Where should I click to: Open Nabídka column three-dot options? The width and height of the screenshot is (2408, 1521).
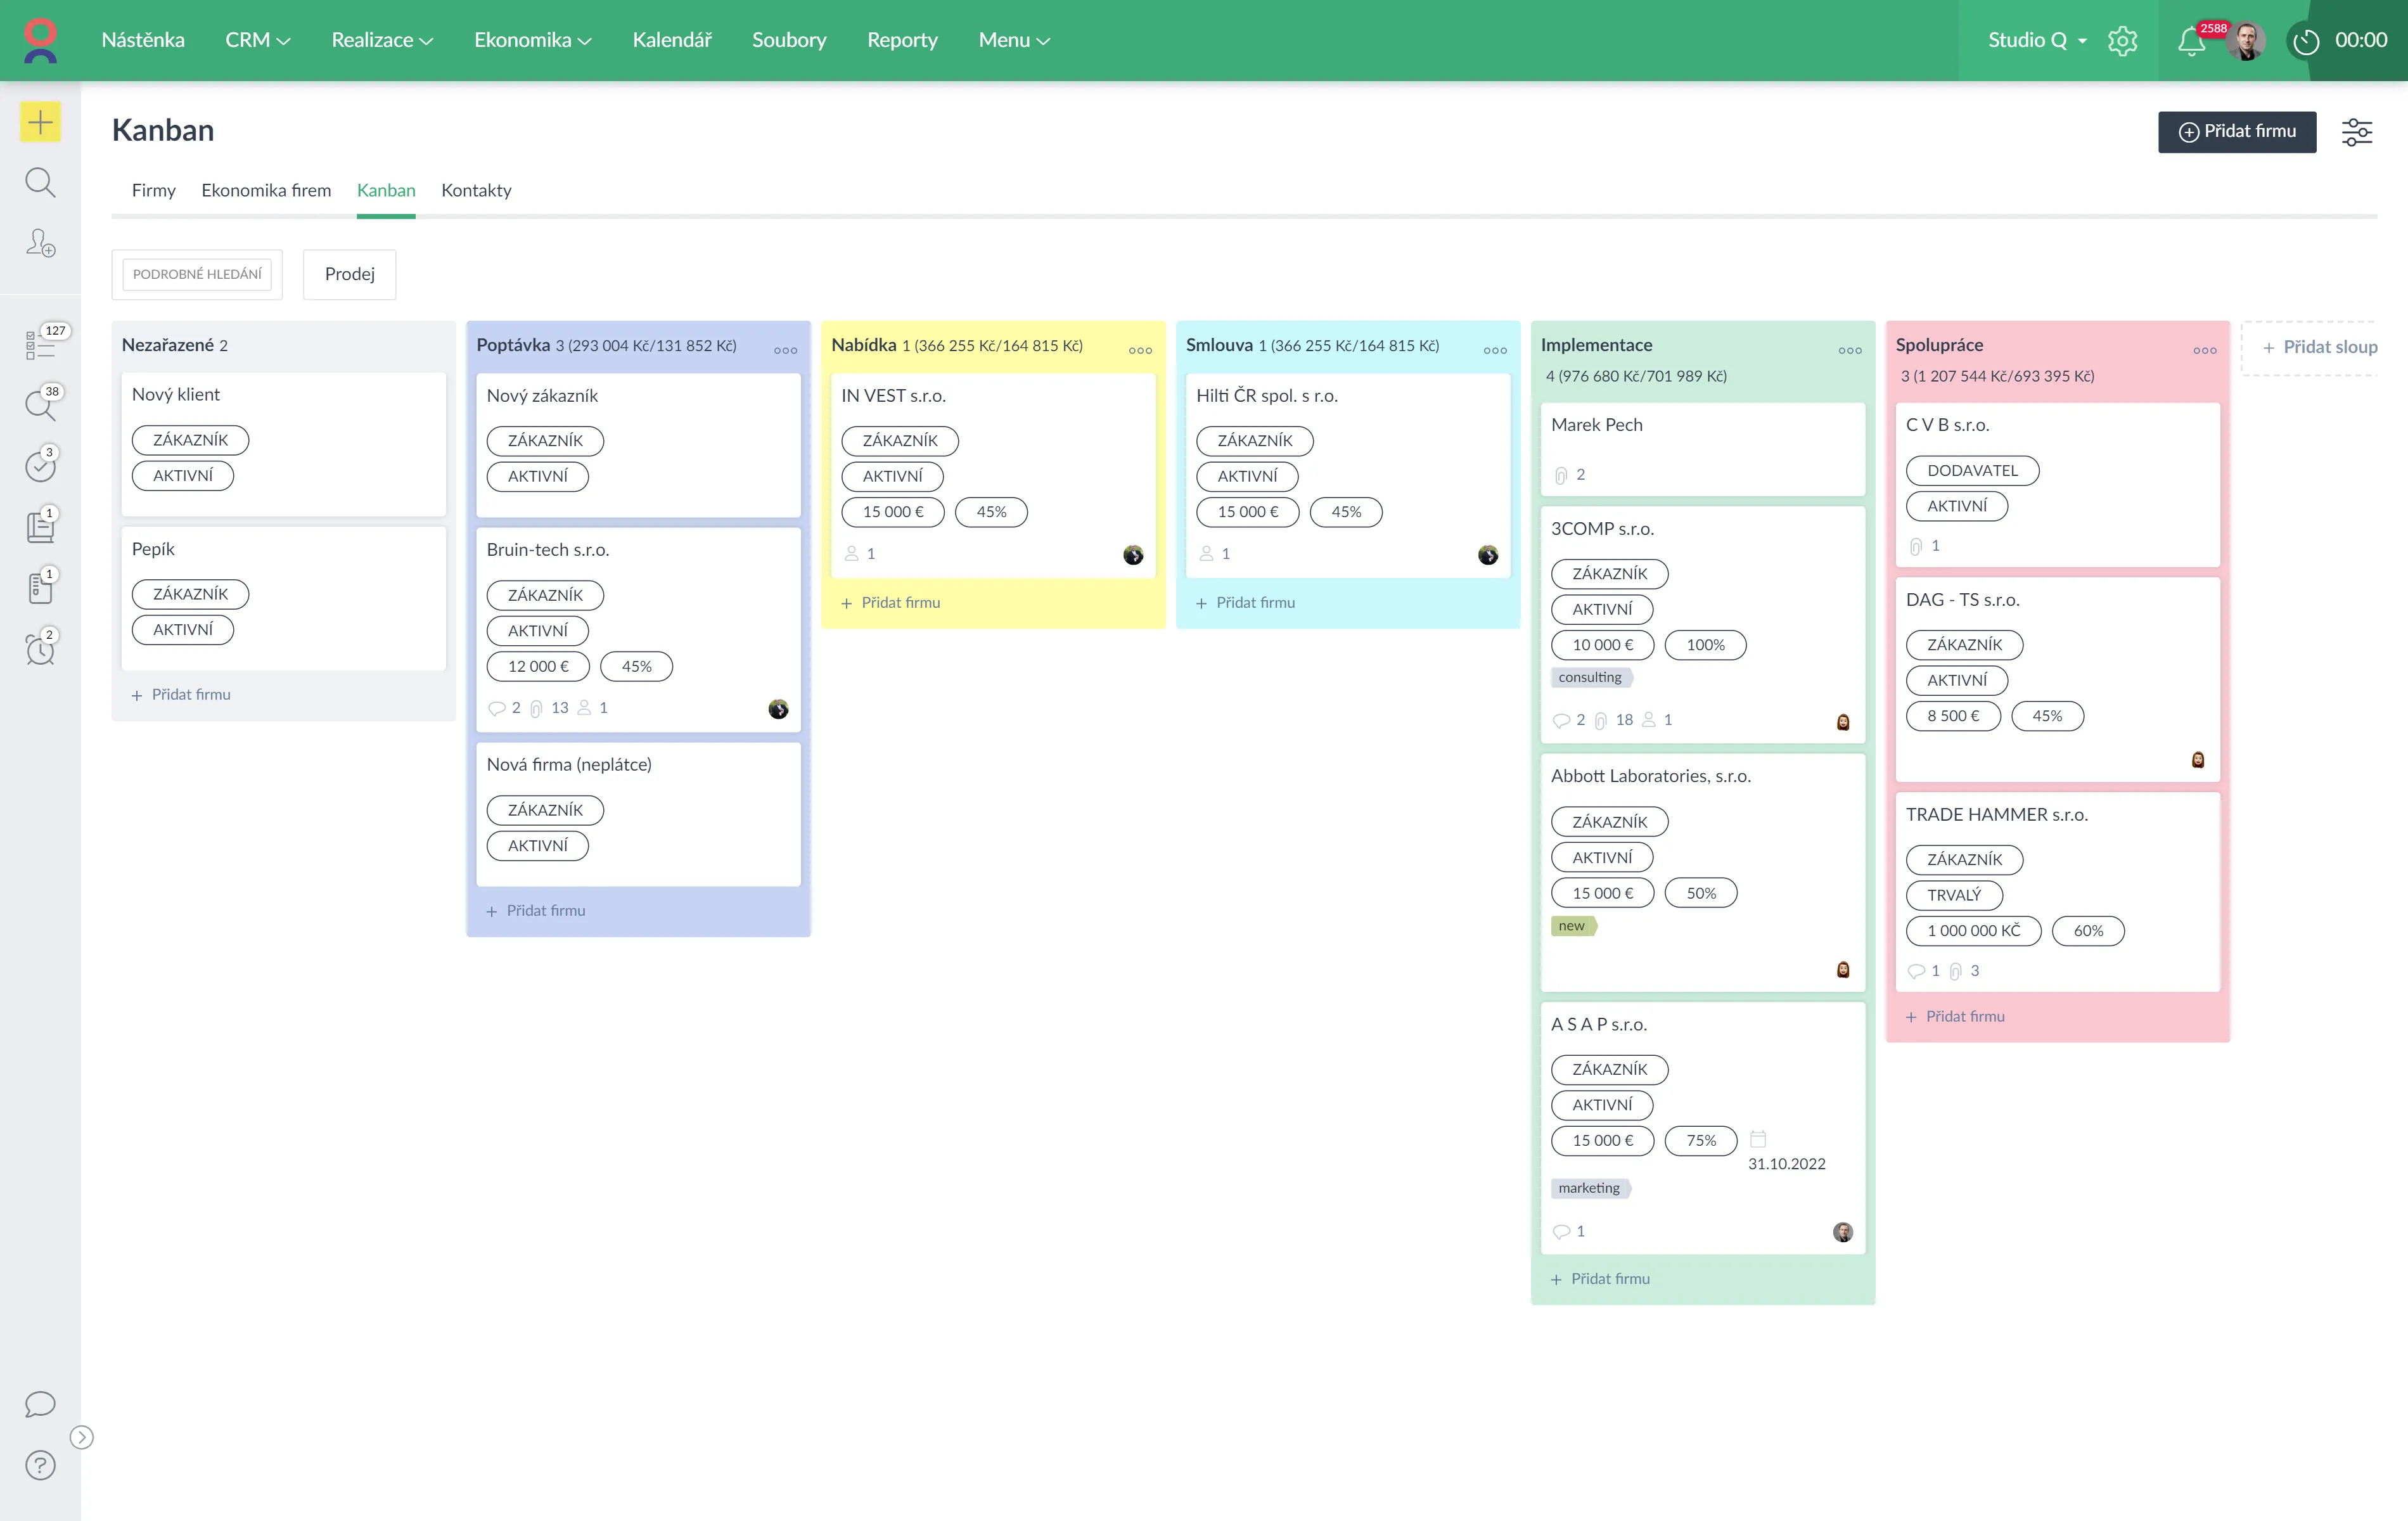coord(1140,350)
